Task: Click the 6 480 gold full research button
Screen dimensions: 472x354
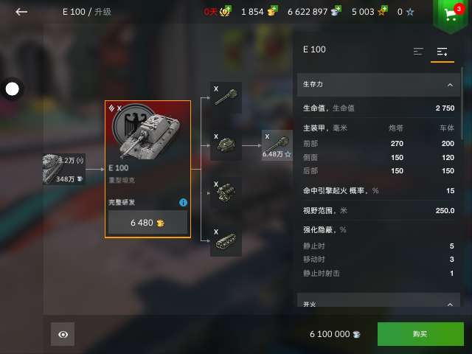Action: tap(147, 223)
